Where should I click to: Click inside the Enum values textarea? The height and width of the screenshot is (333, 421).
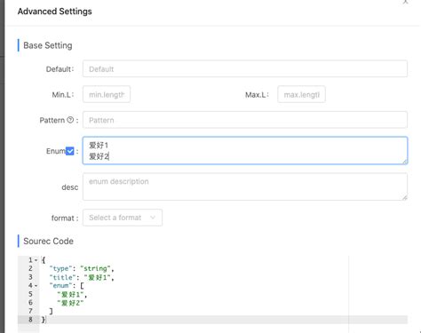click(245, 150)
